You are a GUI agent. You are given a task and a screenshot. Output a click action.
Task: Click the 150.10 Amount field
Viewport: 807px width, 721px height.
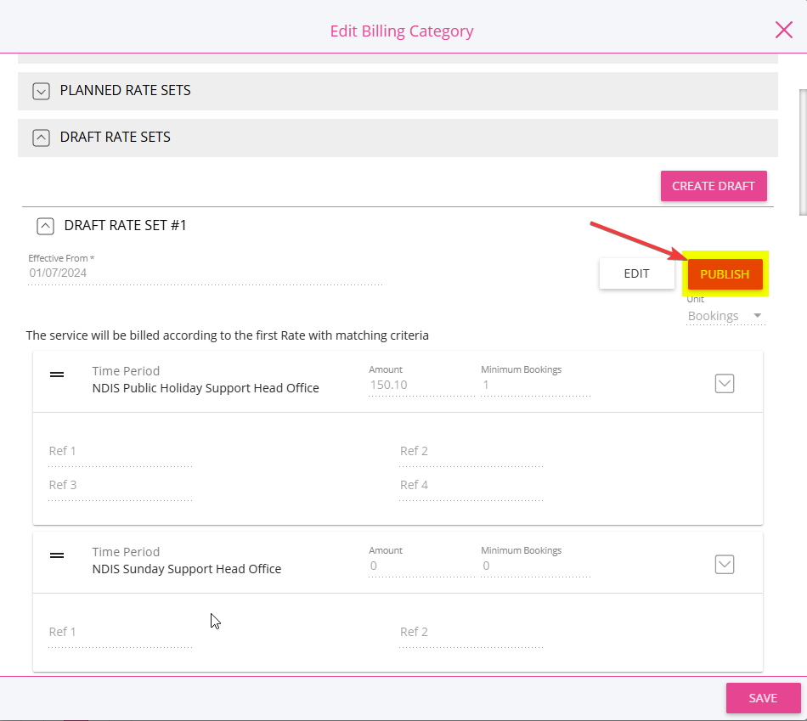coord(421,385)
